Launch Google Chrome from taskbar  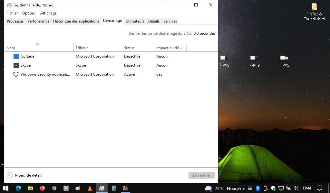coord(54,188)
